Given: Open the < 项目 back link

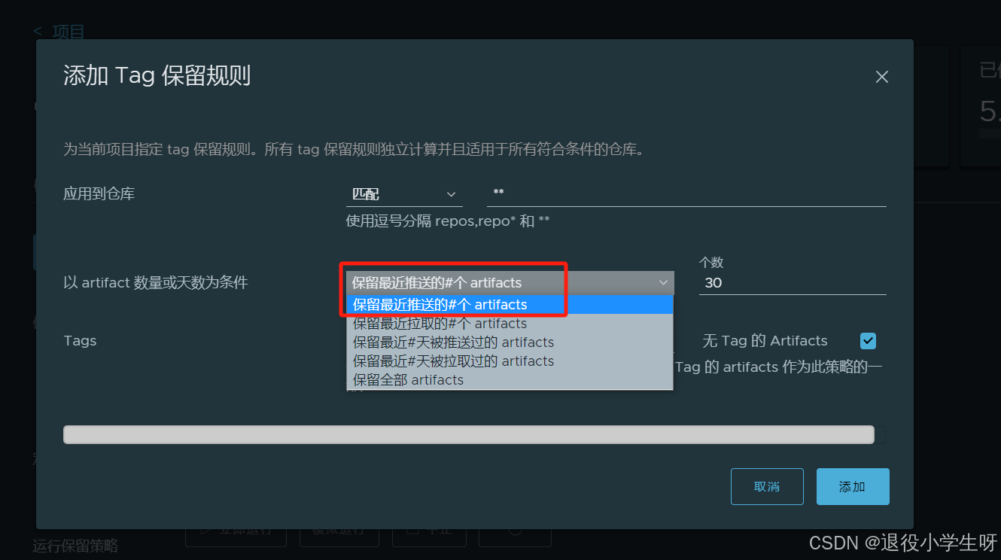Looking at the screenshot, I should coord(59,31).
